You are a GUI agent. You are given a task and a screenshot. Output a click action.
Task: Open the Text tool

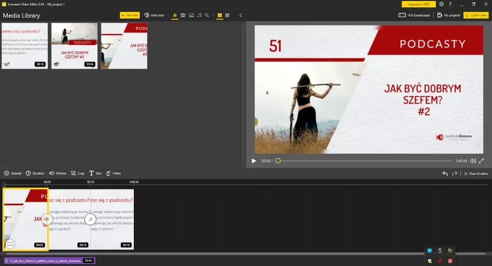pyautogui.click(x=95, y=173)
